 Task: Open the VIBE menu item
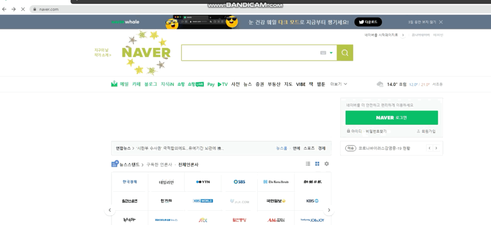[x=301, y=84]
